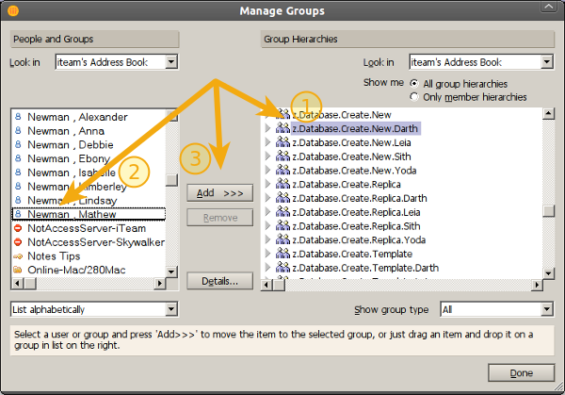This screenshot has height=395, width=565.
Task: Click group icon of z.Database.Create.Replica.Yoda
Action: pos(282,239)
